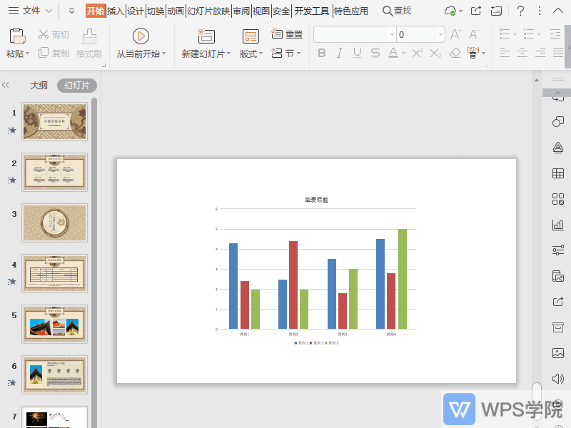
Task: Open the shapes icon in right sidebar
Action: pyautogui.click(x=558, y=122)
